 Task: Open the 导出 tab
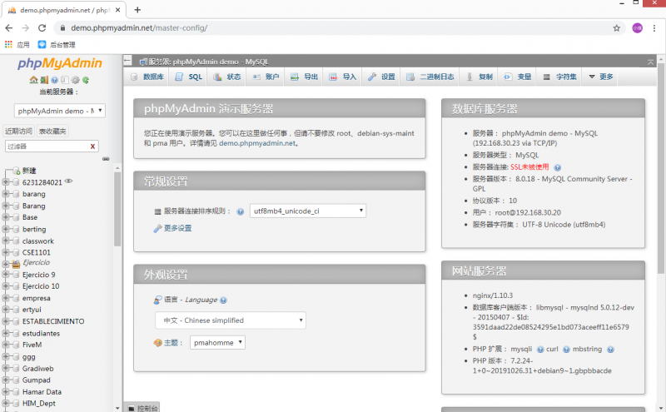point(304,77)
